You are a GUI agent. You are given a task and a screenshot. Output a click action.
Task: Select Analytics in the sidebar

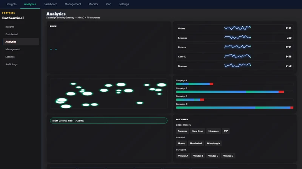[21, 42]
